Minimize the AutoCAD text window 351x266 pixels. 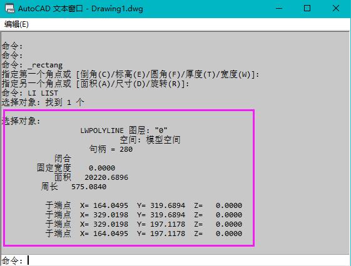coord(279,9)
